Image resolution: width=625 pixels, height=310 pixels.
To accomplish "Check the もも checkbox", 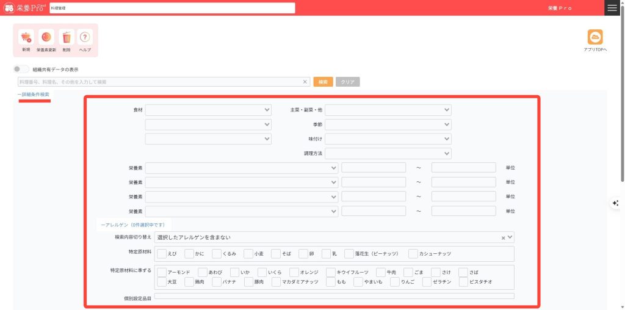I will pyautogui.click(x=330, y=282).
